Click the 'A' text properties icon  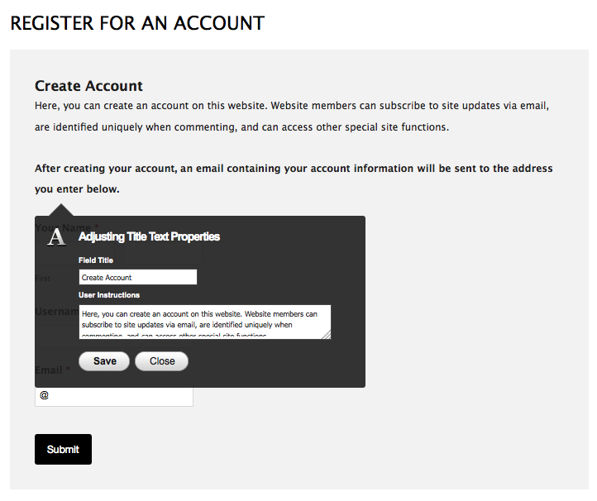[x=57, y=237]
